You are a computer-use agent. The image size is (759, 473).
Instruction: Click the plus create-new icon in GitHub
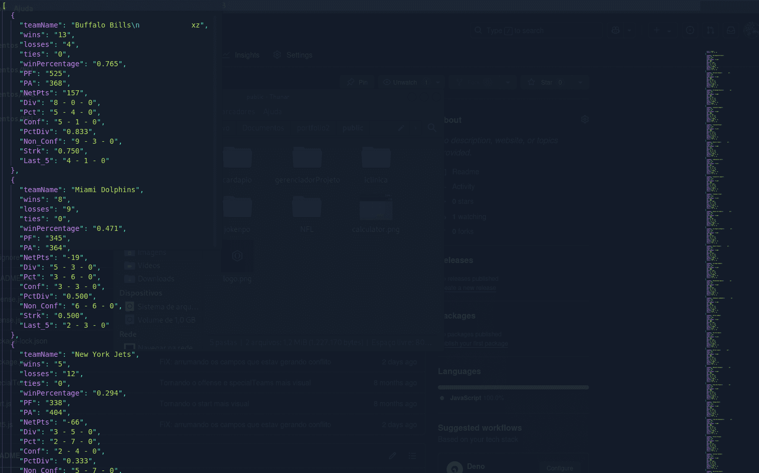[656, 31]
